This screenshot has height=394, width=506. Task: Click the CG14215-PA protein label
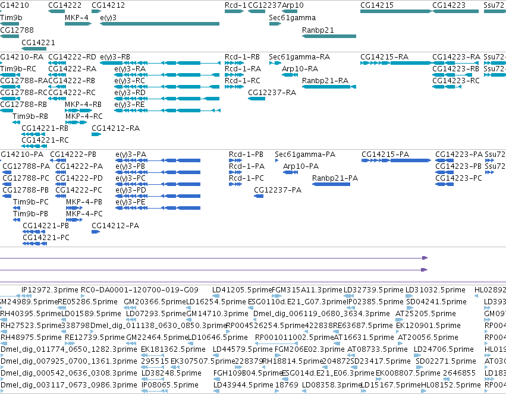coord(386,155)
